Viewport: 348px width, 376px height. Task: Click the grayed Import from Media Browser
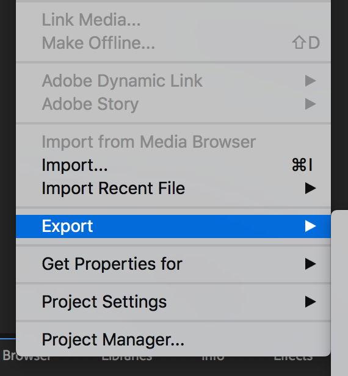click(173, 142)
